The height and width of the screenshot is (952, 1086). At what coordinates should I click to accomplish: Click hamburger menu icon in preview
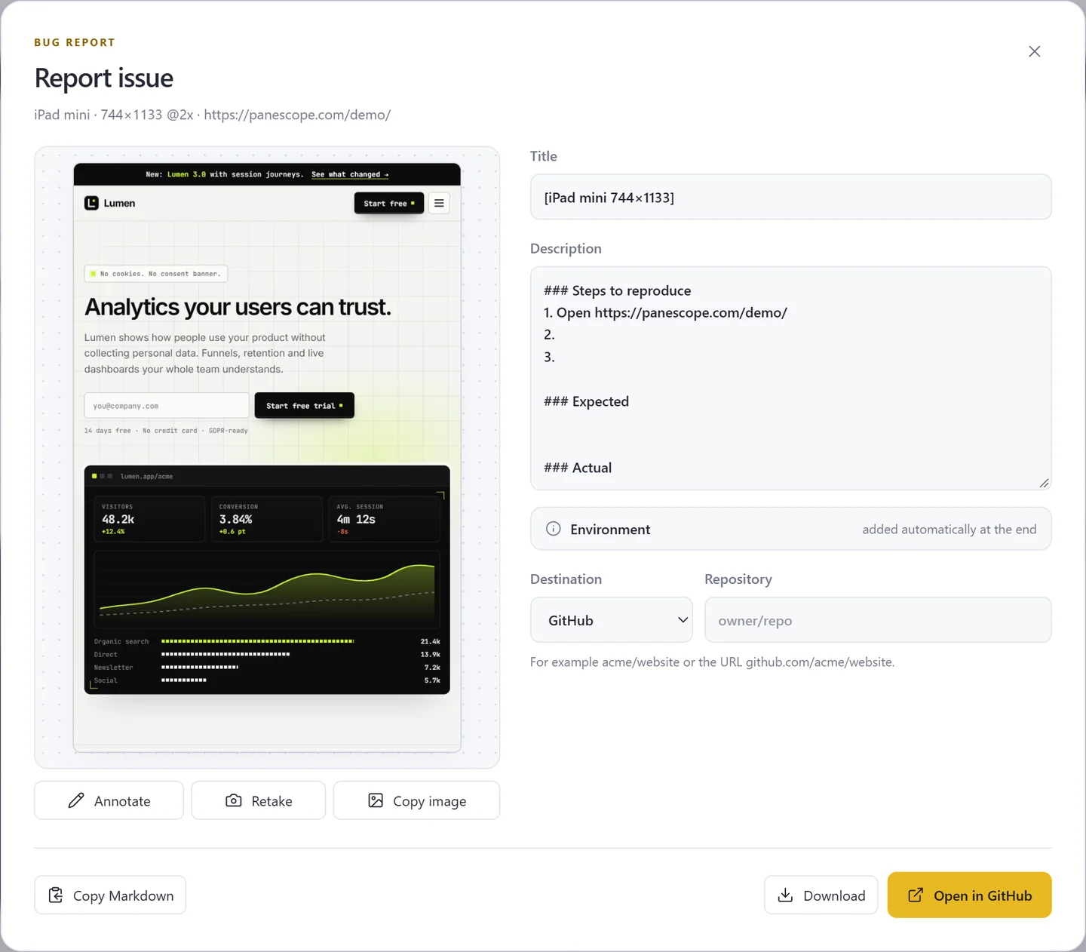click(439, 203)
